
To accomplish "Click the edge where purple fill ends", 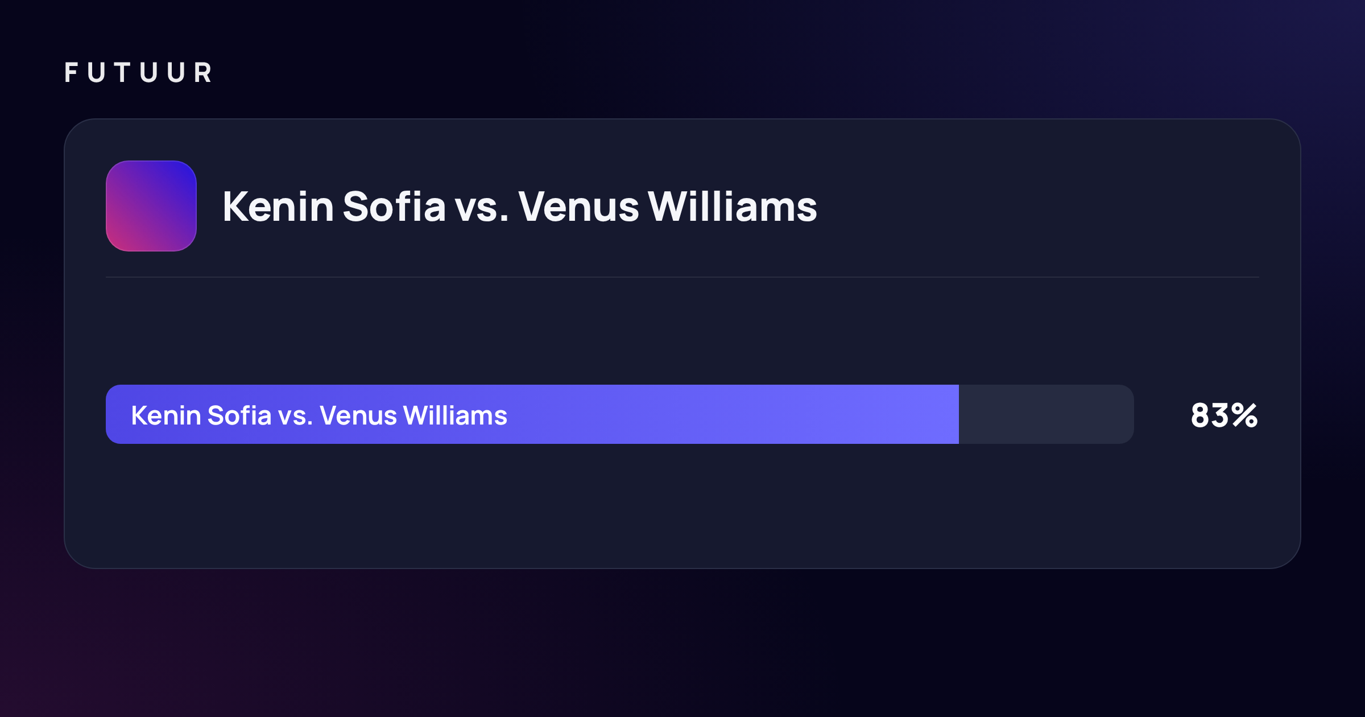I will click(959, 414).
